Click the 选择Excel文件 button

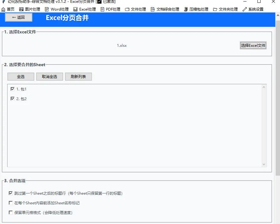click(253, 45)
